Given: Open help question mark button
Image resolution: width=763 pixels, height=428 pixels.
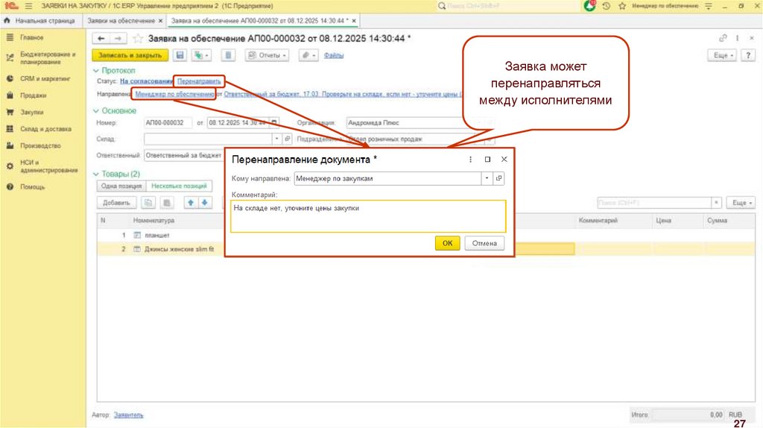Looking at the screenshot, I should point(748,55).
